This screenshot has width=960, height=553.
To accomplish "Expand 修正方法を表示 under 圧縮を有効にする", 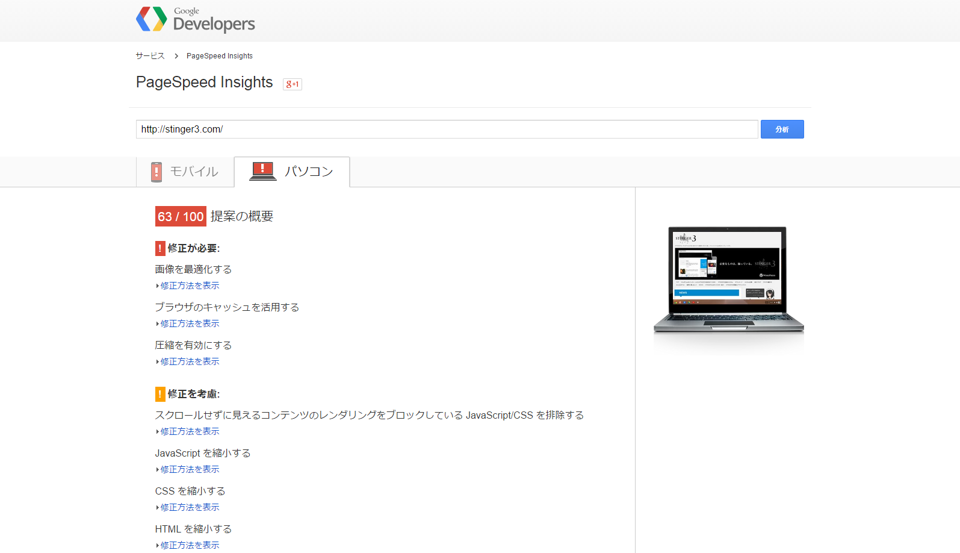I will point(190,361).
